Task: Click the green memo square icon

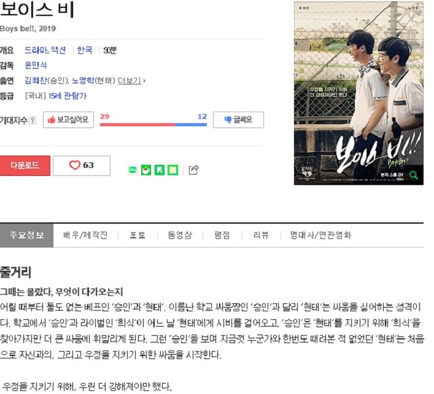Action: [x=172, y=170]
